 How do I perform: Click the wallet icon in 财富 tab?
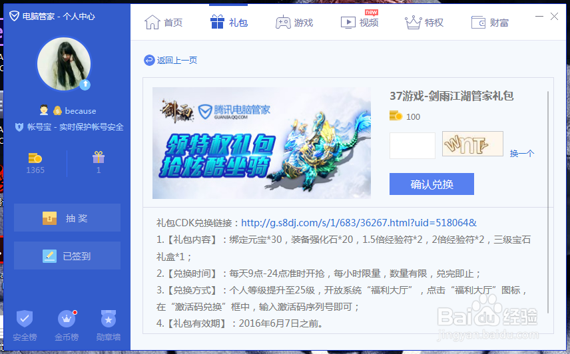[478, 23]
